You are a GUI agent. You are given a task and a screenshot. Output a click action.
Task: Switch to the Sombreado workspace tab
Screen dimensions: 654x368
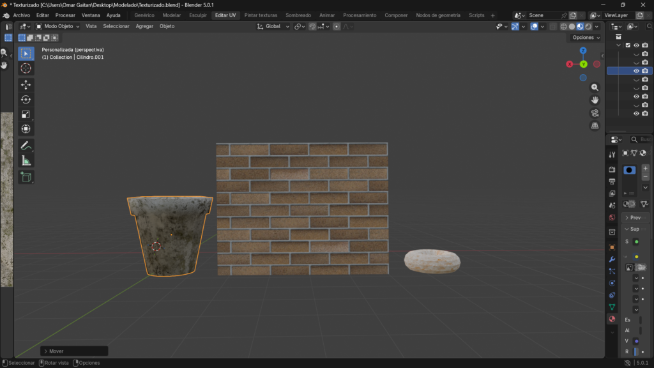click(298, 15)
